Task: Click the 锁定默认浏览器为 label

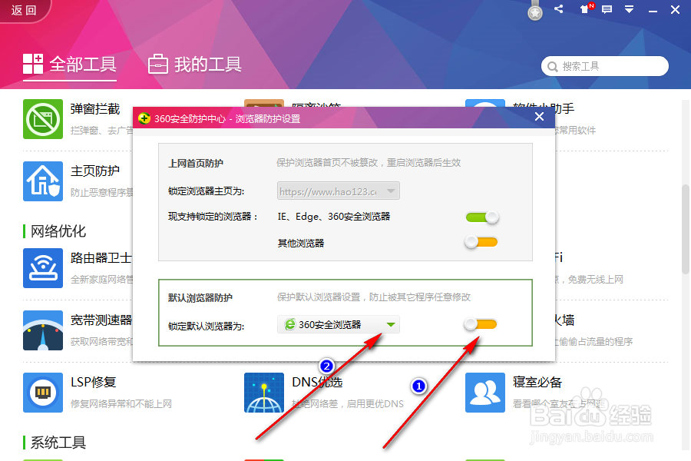Action: pos(207,326)
